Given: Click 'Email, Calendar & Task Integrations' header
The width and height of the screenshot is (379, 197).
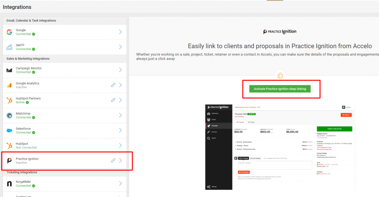Looking at the screenshot, I should (31, 20).
